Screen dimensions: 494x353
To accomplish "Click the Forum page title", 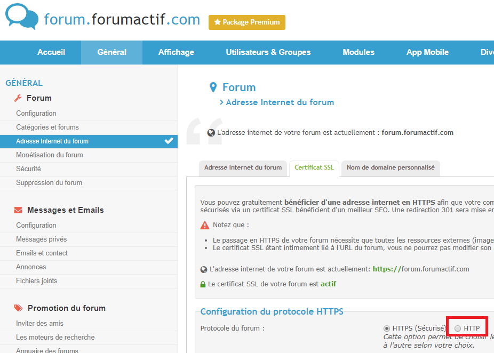I will pos(239,87).
